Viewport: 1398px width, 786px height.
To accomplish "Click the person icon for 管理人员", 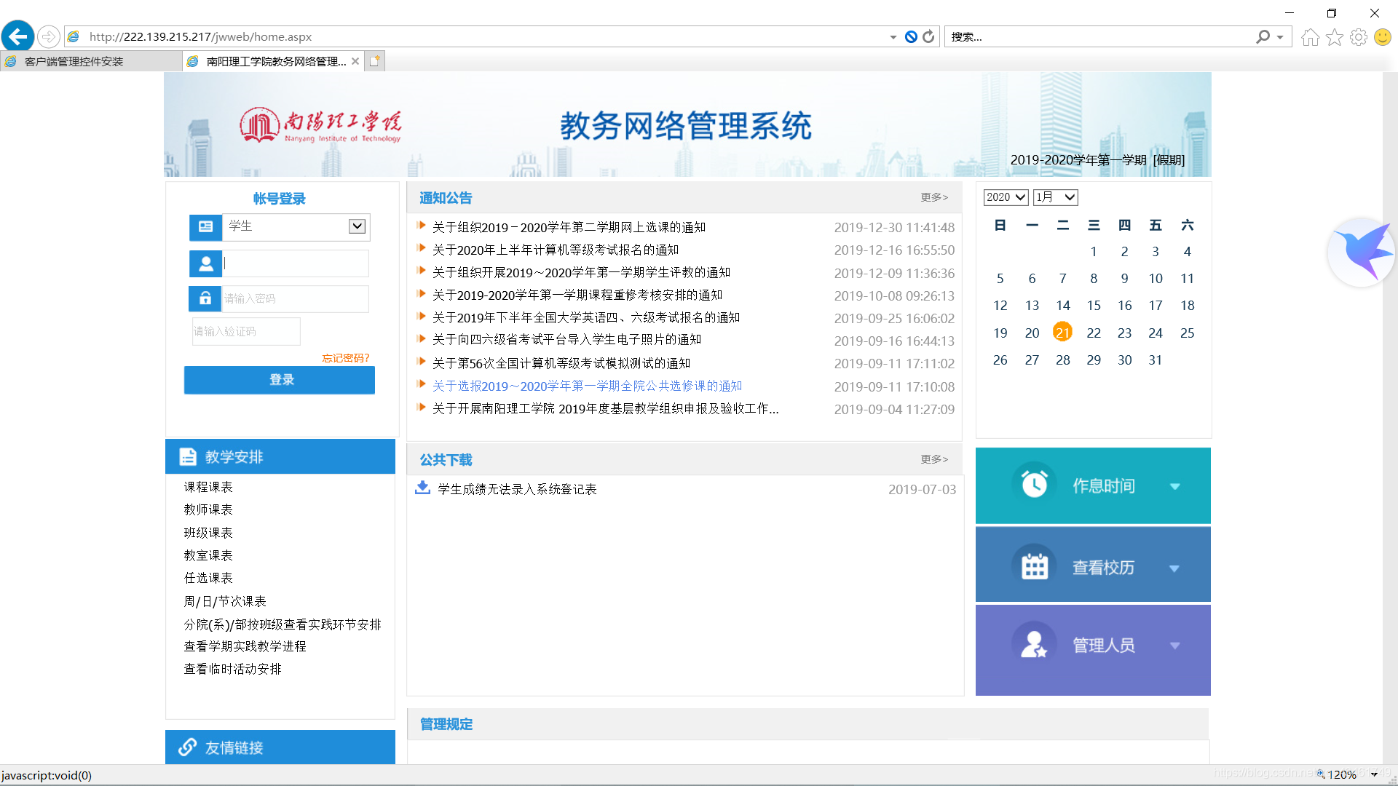I will (x=1034, y=644).
